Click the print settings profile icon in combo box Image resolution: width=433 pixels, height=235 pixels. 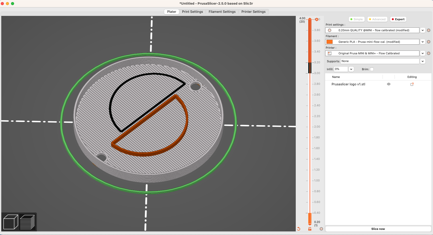click(x=330, y=30)
